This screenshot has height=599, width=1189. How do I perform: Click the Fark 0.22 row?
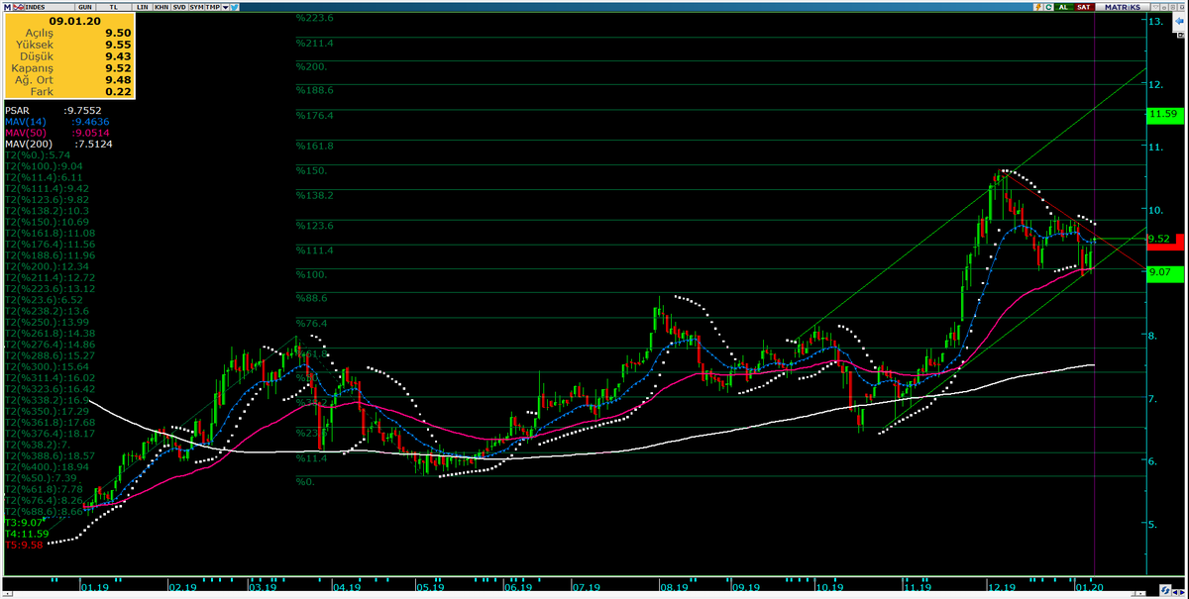(x=69, y=92)
